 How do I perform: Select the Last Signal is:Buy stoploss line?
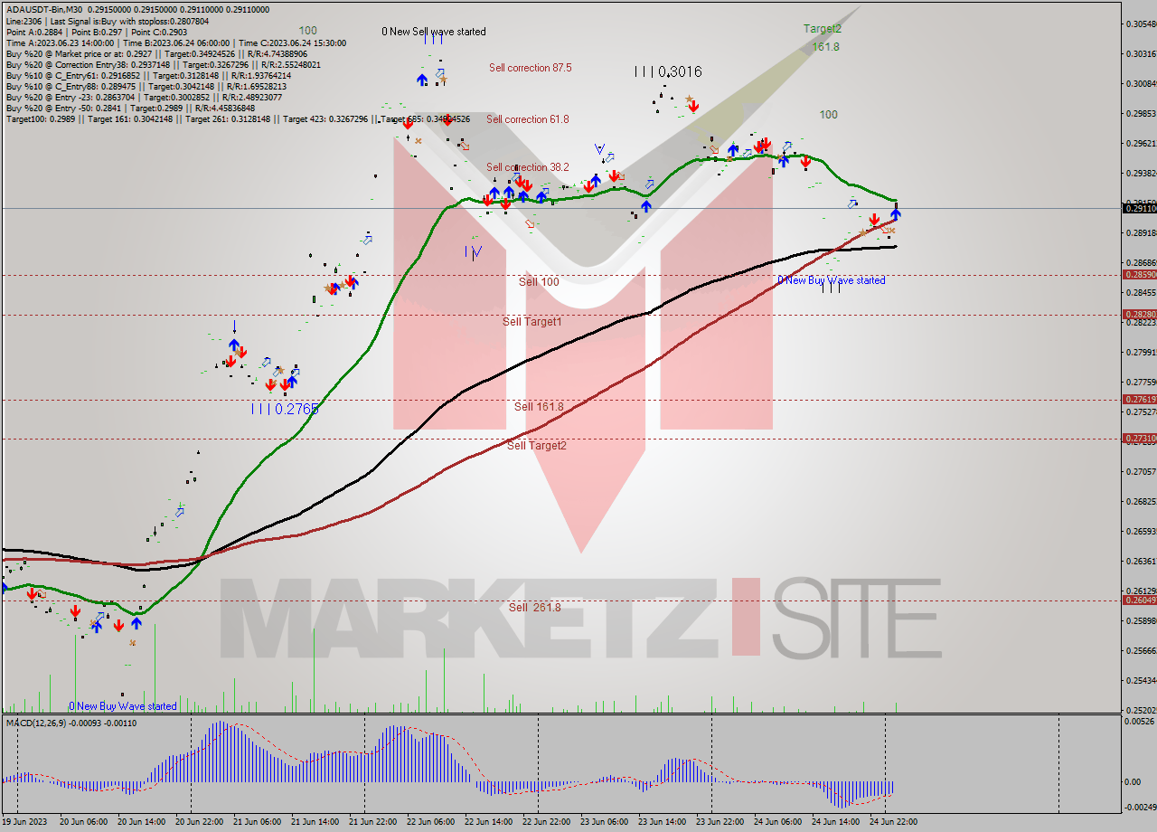click(x=107, y=20)
